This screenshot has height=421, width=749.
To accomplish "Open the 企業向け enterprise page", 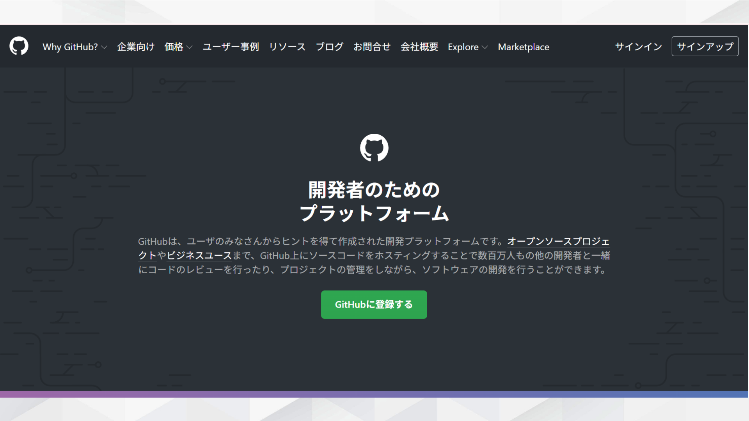I will coord(136,47).
